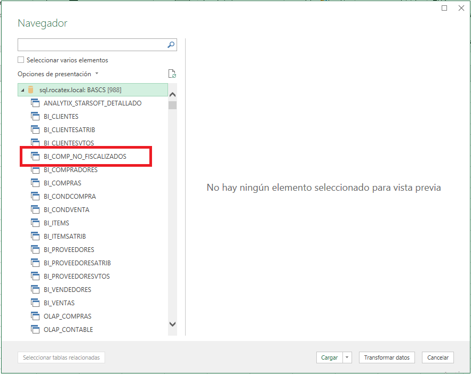This screenshot has height=374, width=471.
Task: Open the Cargar dropdown arrow
Action: (x=347, y=357)
